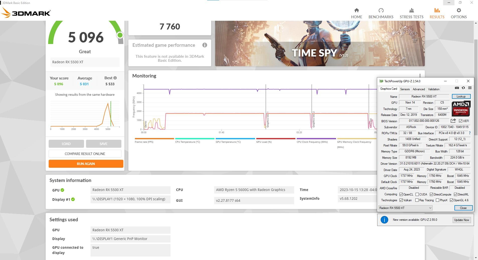Click Driver Version field in GPU-Z
Viewport: 478px width, 260px height.
[435, 163]
